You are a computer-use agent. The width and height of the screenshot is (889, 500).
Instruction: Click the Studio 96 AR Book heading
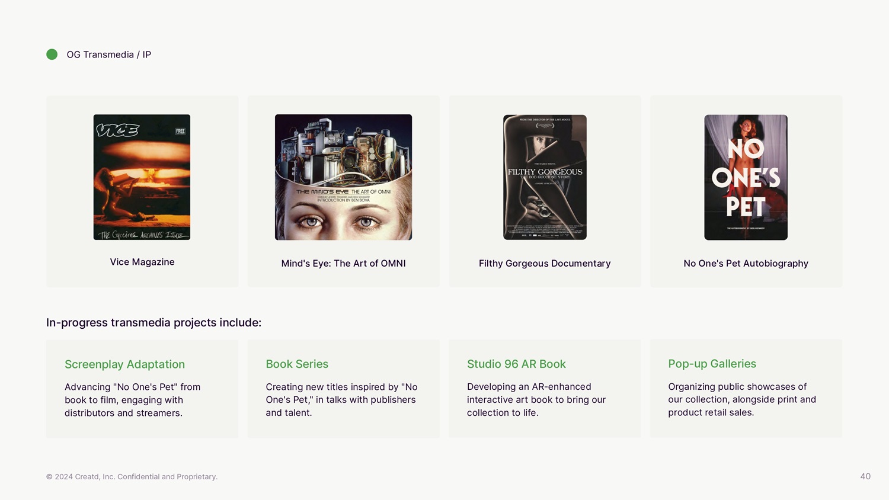pos(516,364)
